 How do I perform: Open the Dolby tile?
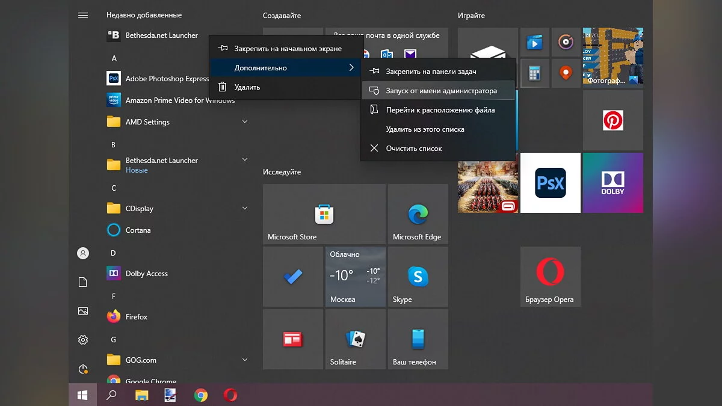pyautogui.click(x=612, y=183)
